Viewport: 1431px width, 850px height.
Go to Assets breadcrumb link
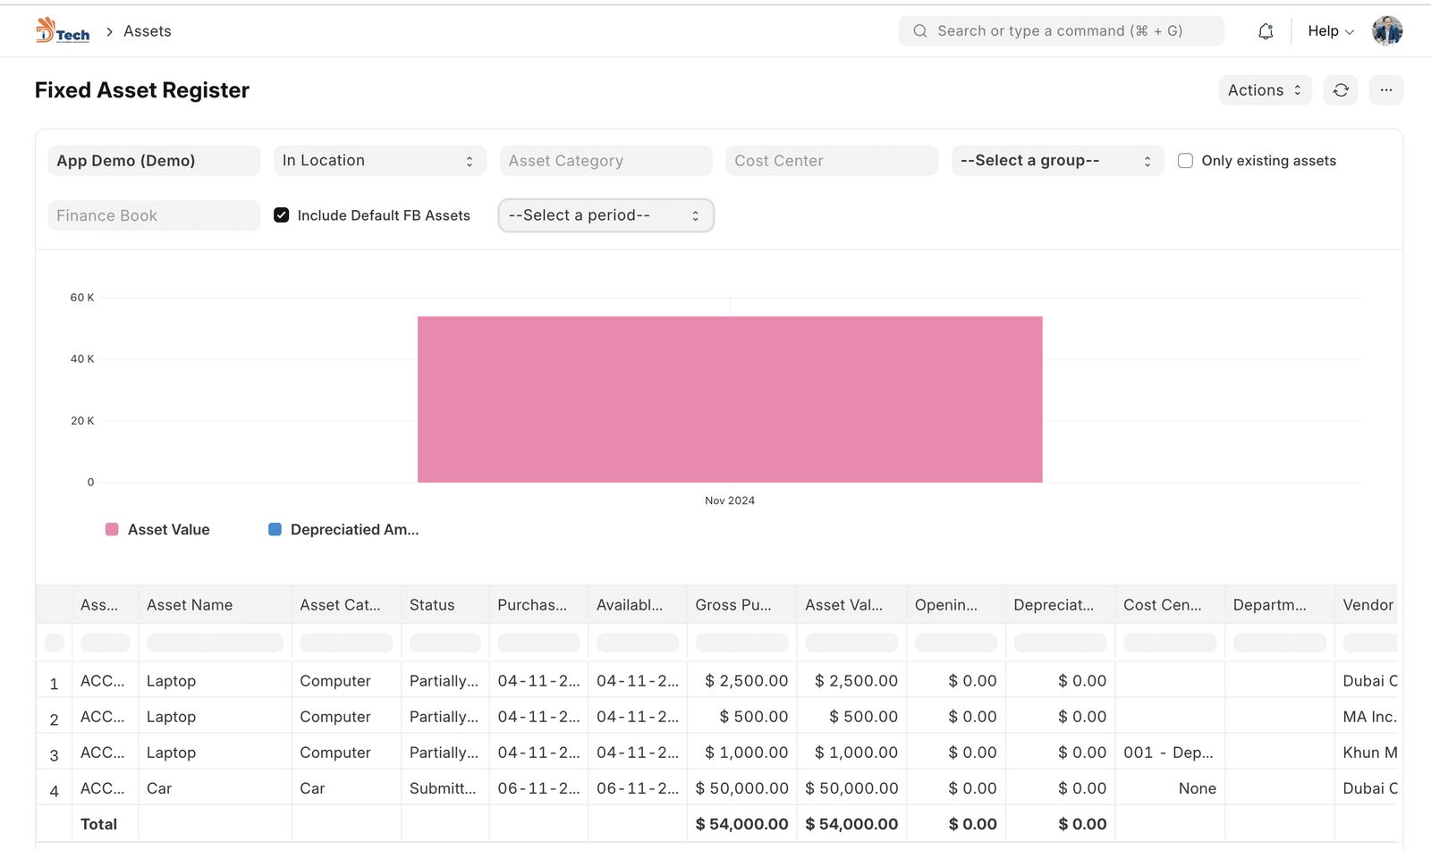tap(148, 31)
